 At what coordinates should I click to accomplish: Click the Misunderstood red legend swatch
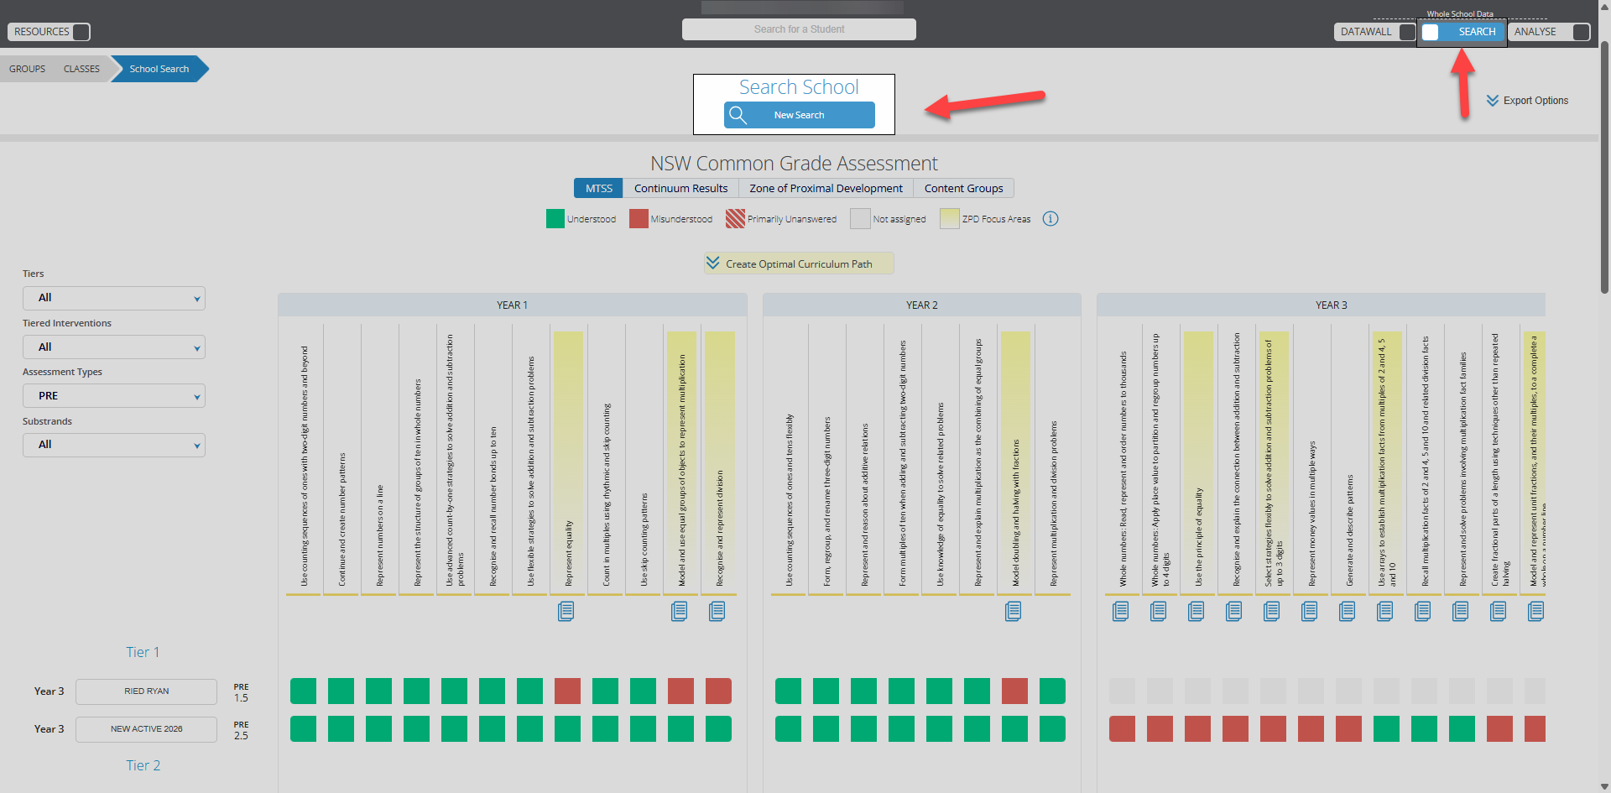(x=639, y=219)
